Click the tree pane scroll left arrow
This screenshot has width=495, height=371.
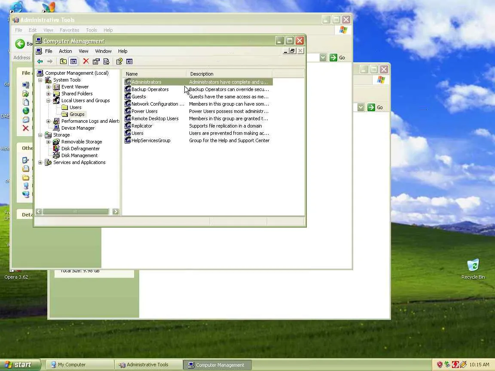39,211
